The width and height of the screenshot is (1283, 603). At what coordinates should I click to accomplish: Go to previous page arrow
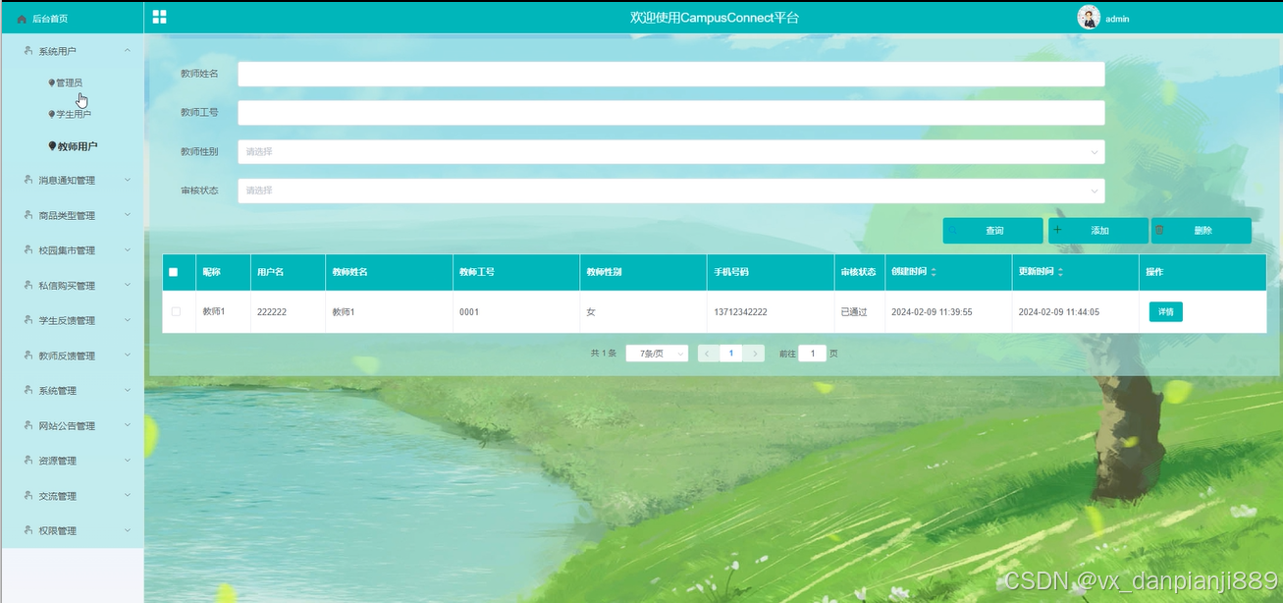pyautogui.click(x=707, y=354)
